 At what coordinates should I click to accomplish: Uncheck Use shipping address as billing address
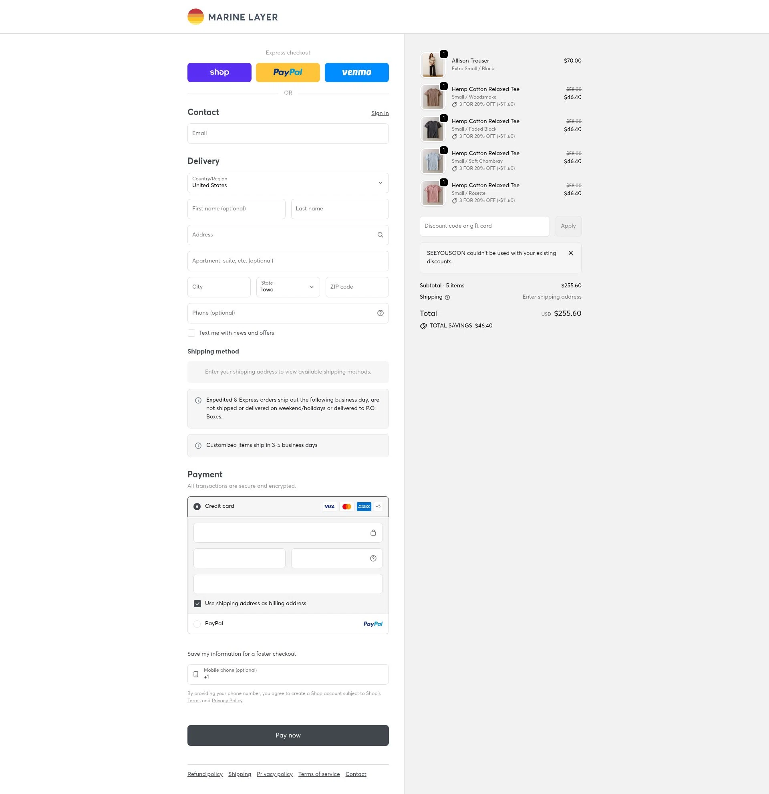197,604
